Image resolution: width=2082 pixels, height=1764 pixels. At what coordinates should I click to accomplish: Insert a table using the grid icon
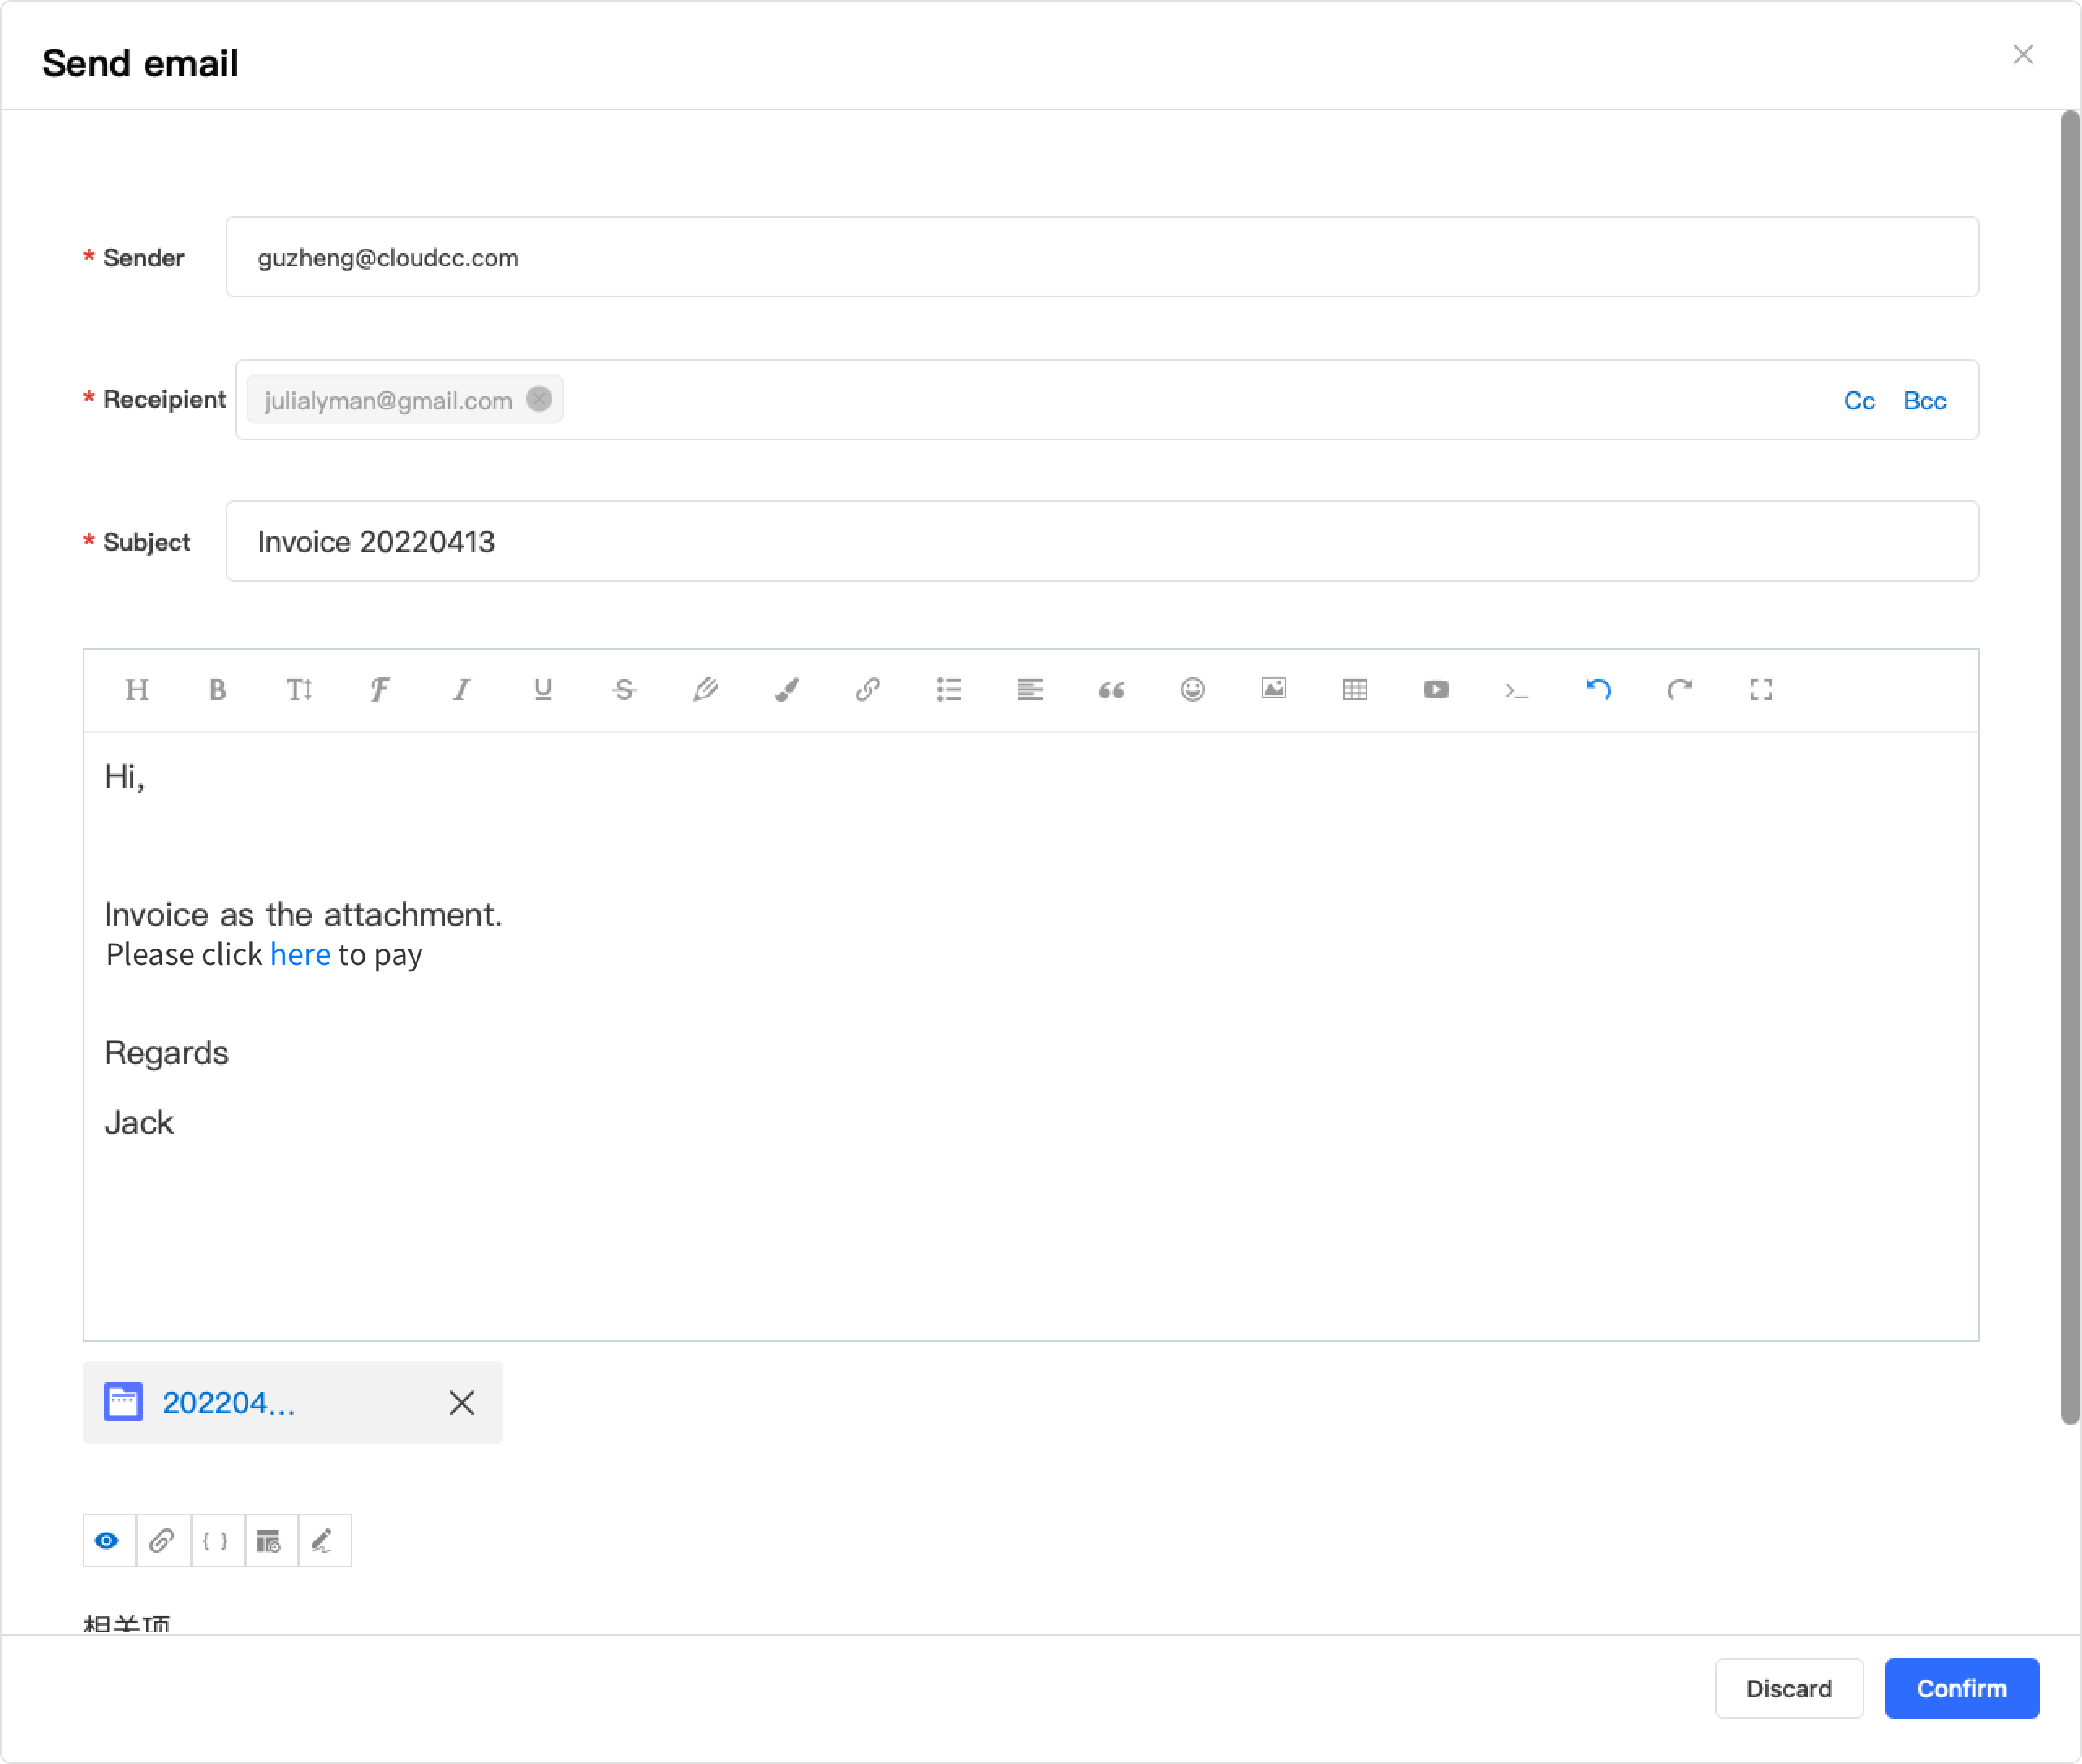(x=1355, y=690)
